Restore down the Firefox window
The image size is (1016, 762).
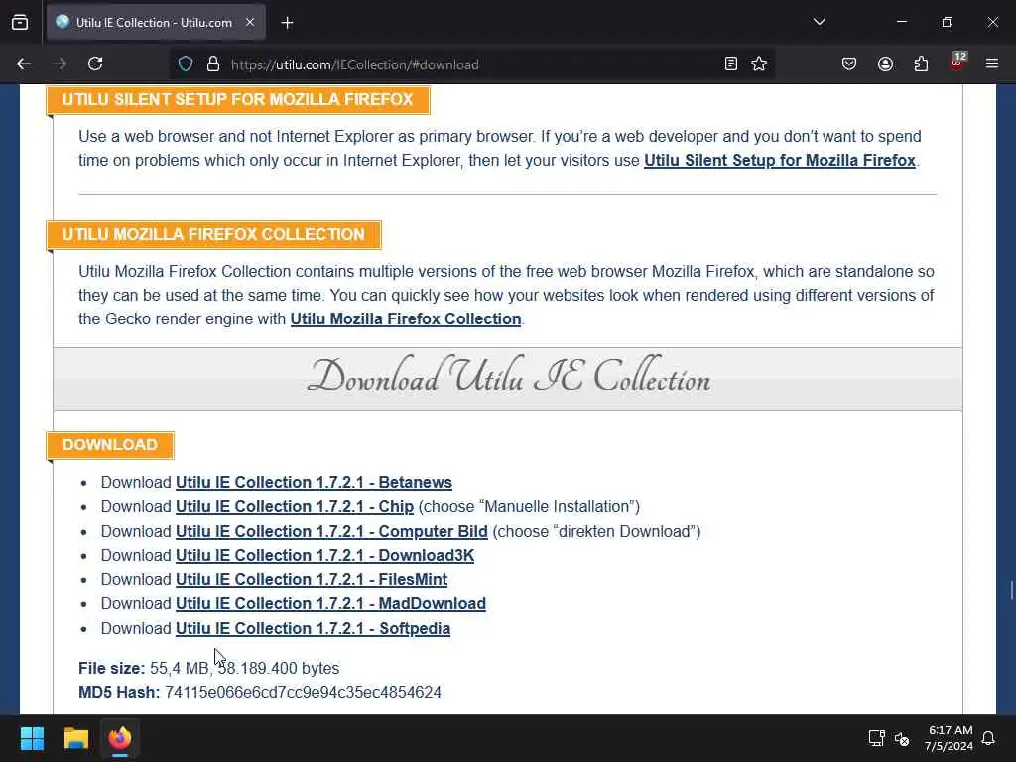947,22
